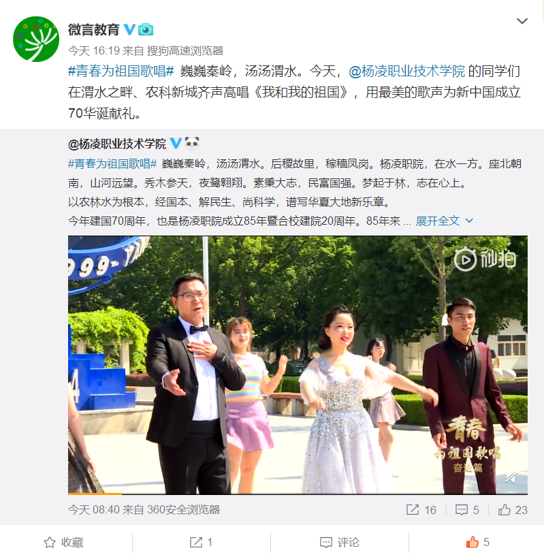Screen dimensions: 544x559
Task: Click the blue verified V badge beside 微言教育
Action: coord(130,29)
